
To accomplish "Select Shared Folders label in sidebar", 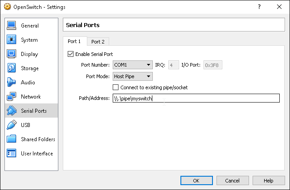I will click(x=38, y=139).
